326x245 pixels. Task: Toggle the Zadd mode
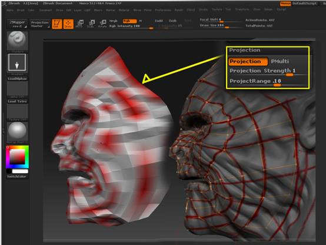click(x=159, y=21)
